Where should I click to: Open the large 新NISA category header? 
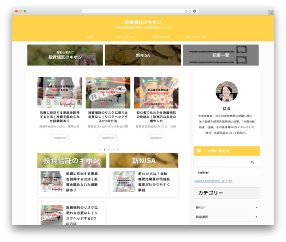144,160
